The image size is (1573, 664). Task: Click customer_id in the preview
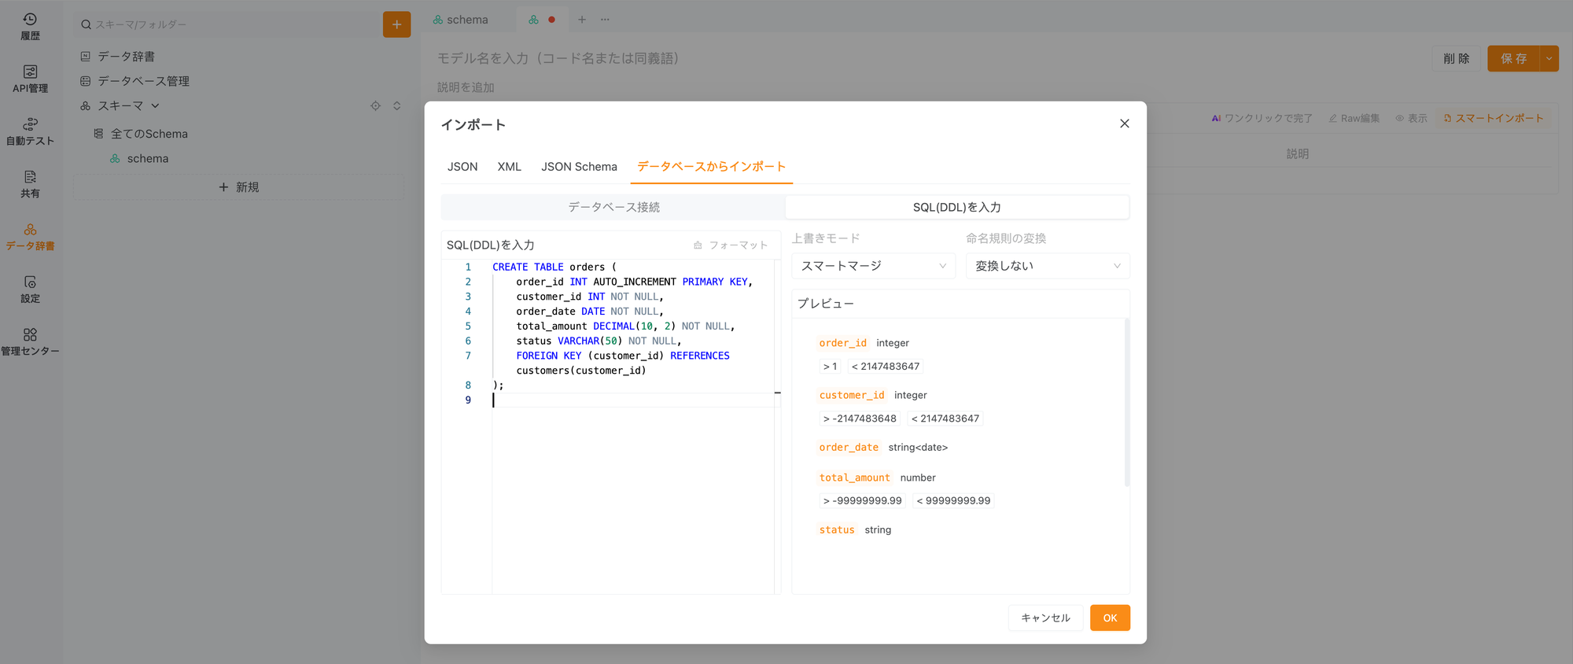click(852, 395)
